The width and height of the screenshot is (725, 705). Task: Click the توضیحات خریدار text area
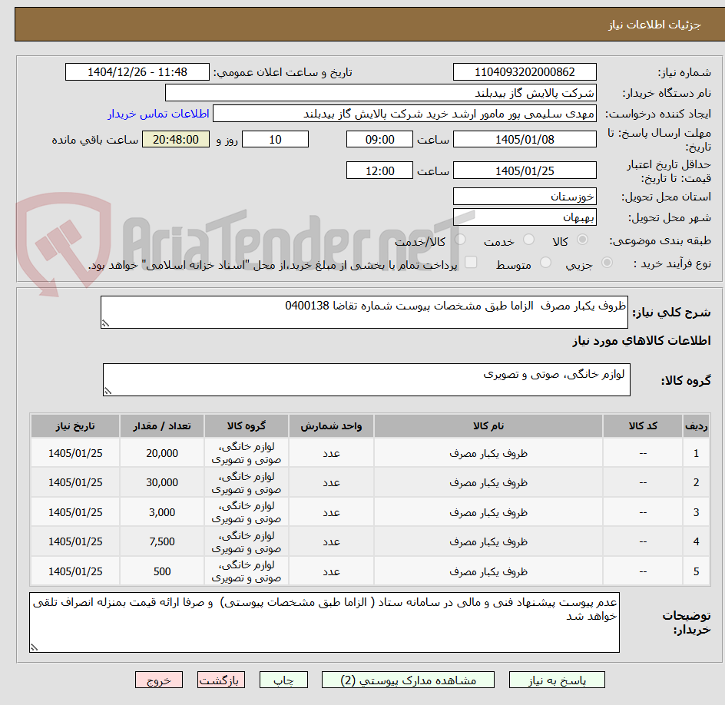click(x=324, y=622)
